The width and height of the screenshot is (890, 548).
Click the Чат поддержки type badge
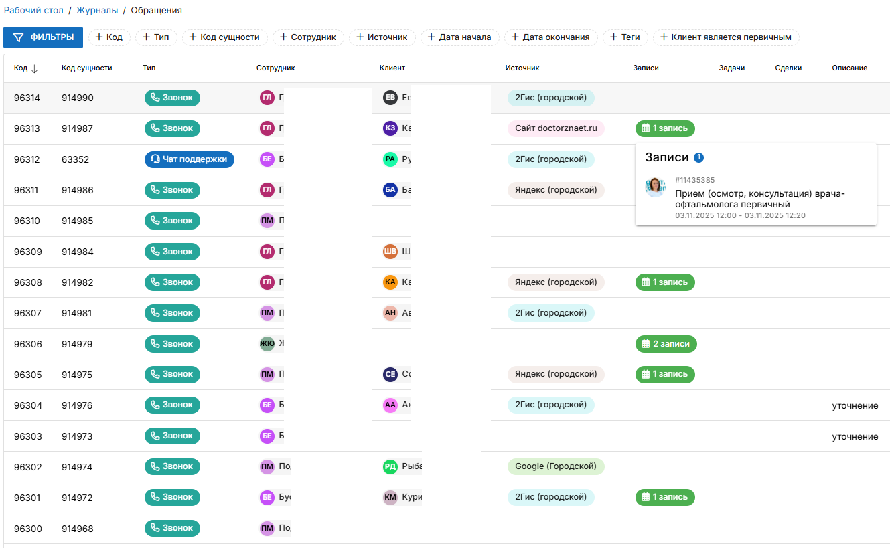[190, 159]
